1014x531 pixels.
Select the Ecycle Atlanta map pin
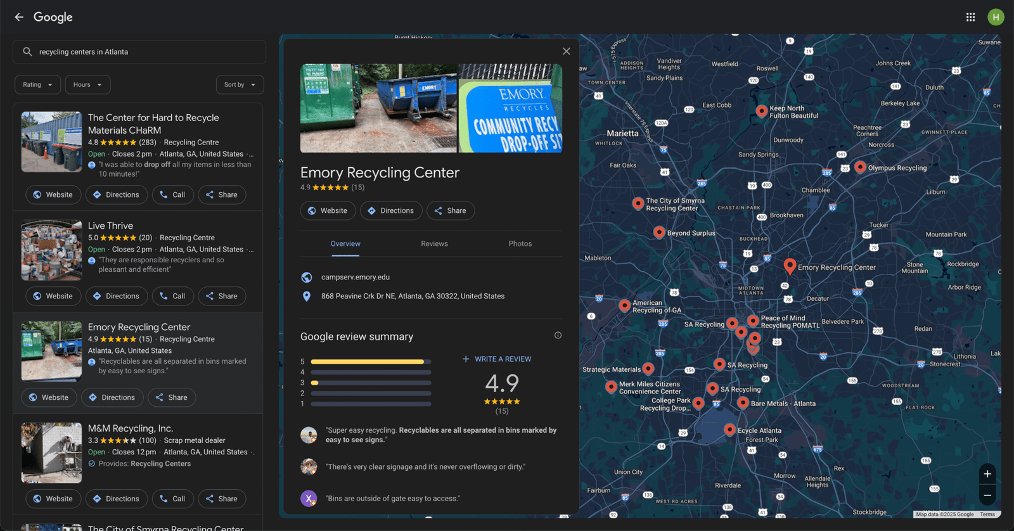click(730, 430)
